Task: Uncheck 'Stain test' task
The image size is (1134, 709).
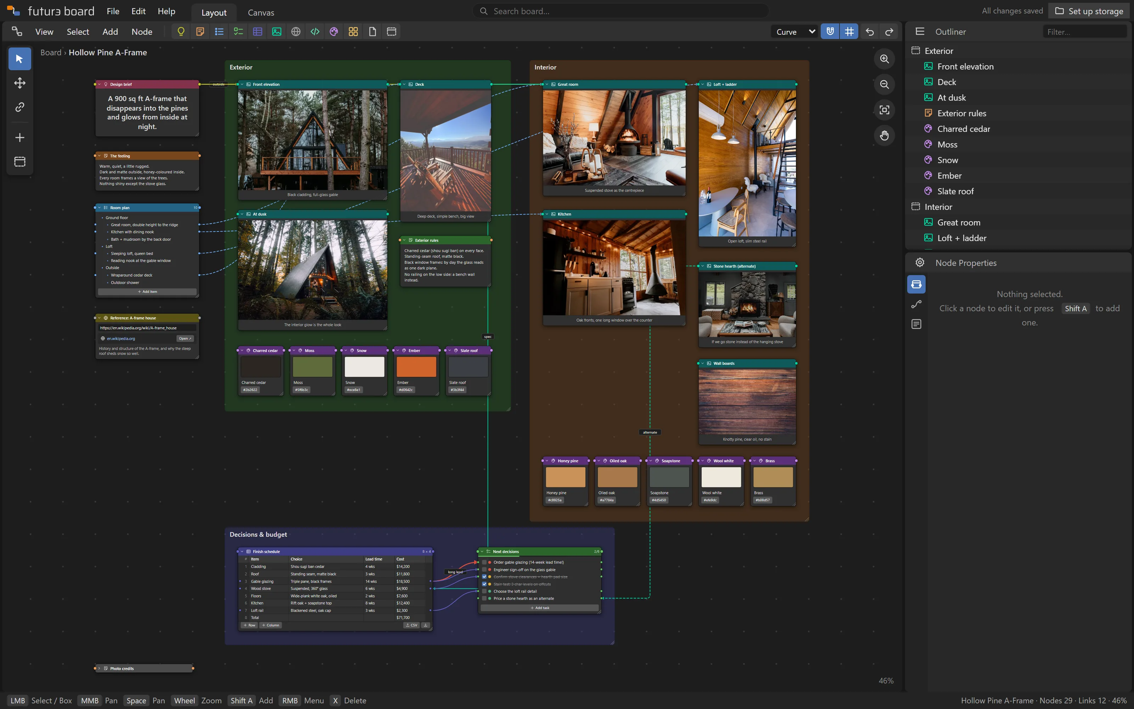Action: (x=484, y=584)
